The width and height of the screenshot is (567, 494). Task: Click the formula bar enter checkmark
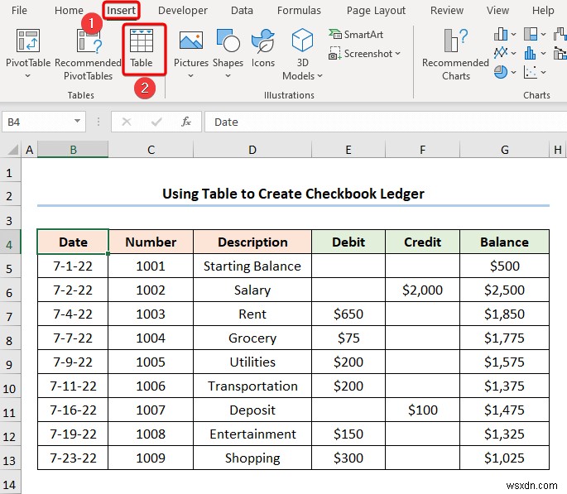(156, 122)
